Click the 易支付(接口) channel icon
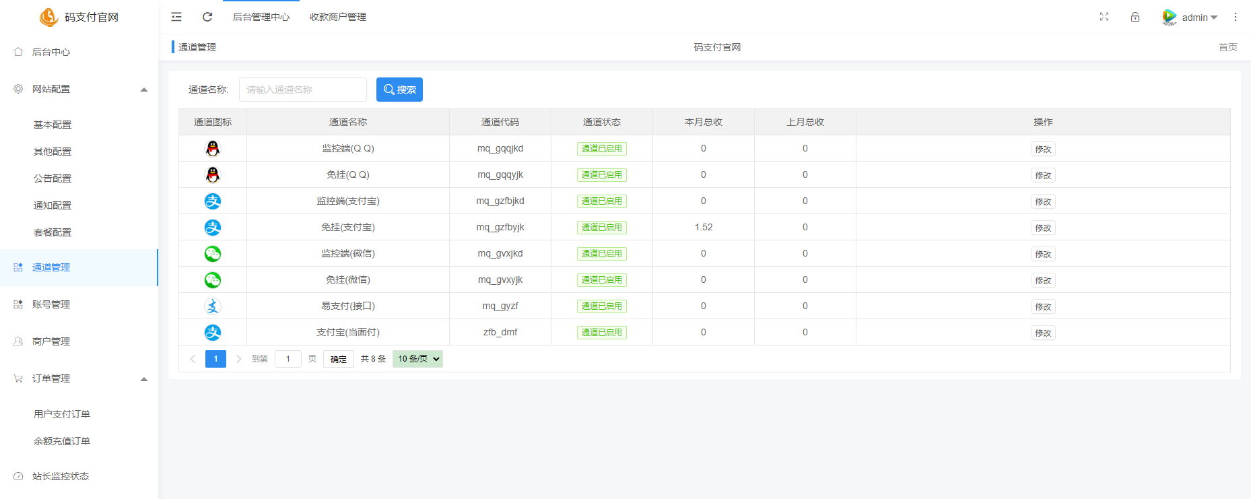Viewport: 1251px width, 499px height. (x=213, y=306)
